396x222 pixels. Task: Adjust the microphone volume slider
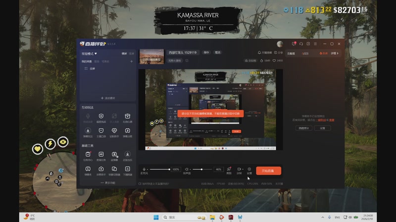[x=159, y=169]
